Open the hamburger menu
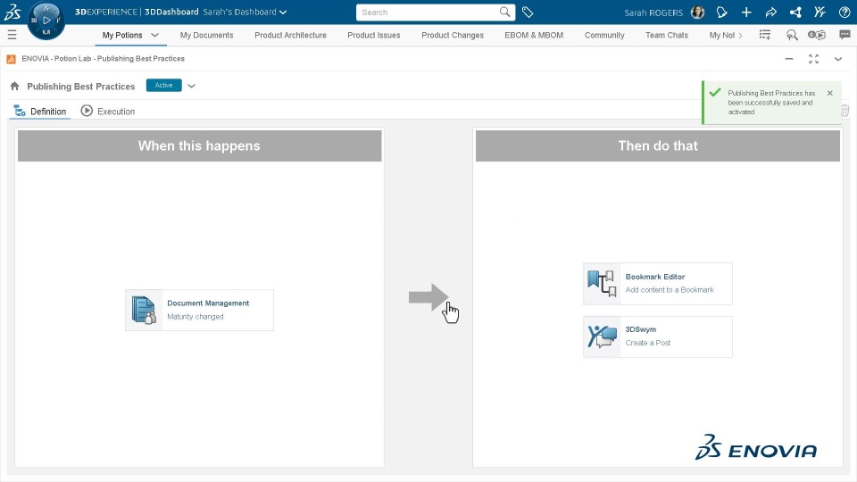Screen dimensions: 857x482 pyautogui.click(x=12, y=35)
